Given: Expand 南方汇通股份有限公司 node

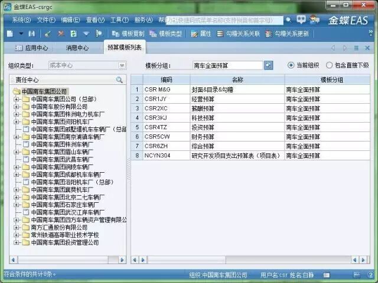Looking at the screenshot, I should pos(17,228).
